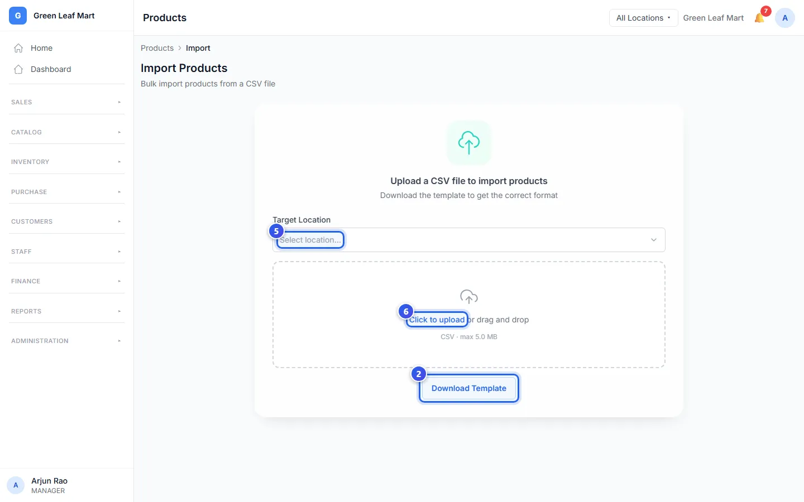
Task: Click the user avatar A in header
Action: click(785, 18)
